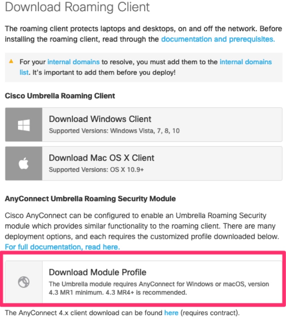Click AnyConnect Umbrella Roaming Security Module heading
The image size is (286, 318).
90,198
